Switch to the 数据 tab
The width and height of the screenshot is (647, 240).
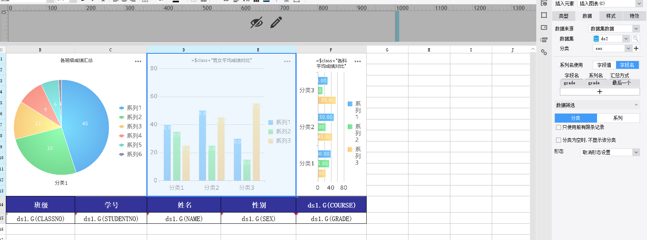587,16
